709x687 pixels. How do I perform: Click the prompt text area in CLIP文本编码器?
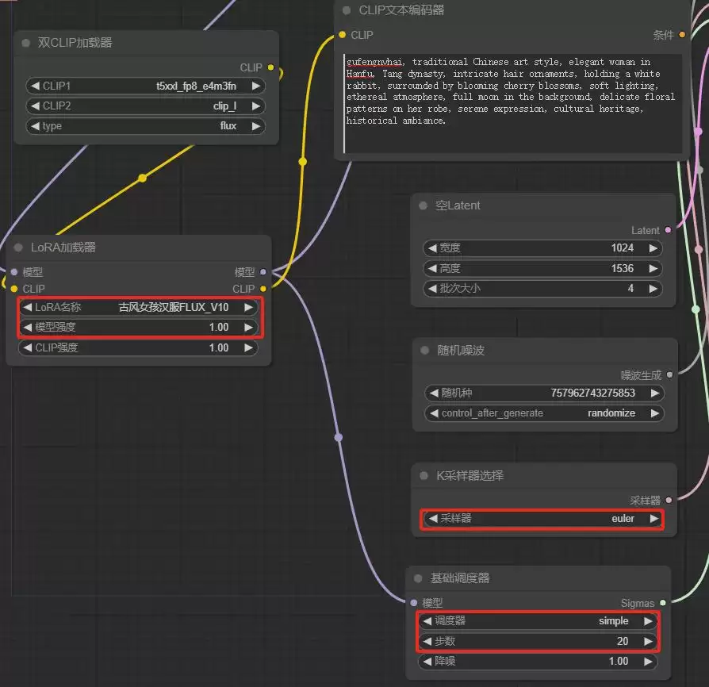click(x=513, y=104)
